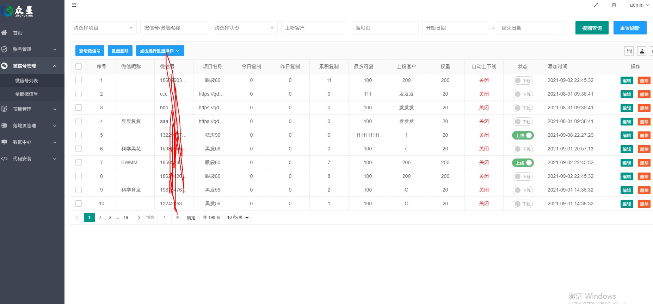
Task: Open the column filter grid icon
Action: (x=629, y=51)
